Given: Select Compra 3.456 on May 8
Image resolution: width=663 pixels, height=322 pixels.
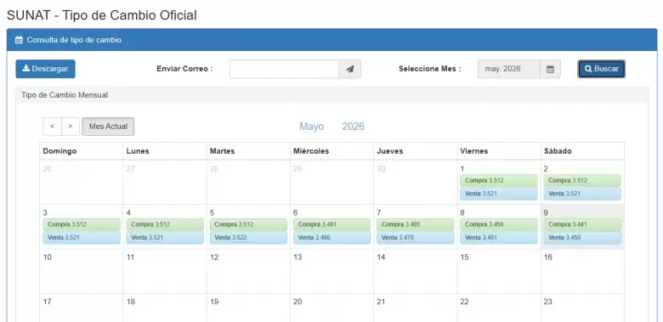Looking at the screenshot, I should pyautogui.click(x=498, y=224).
